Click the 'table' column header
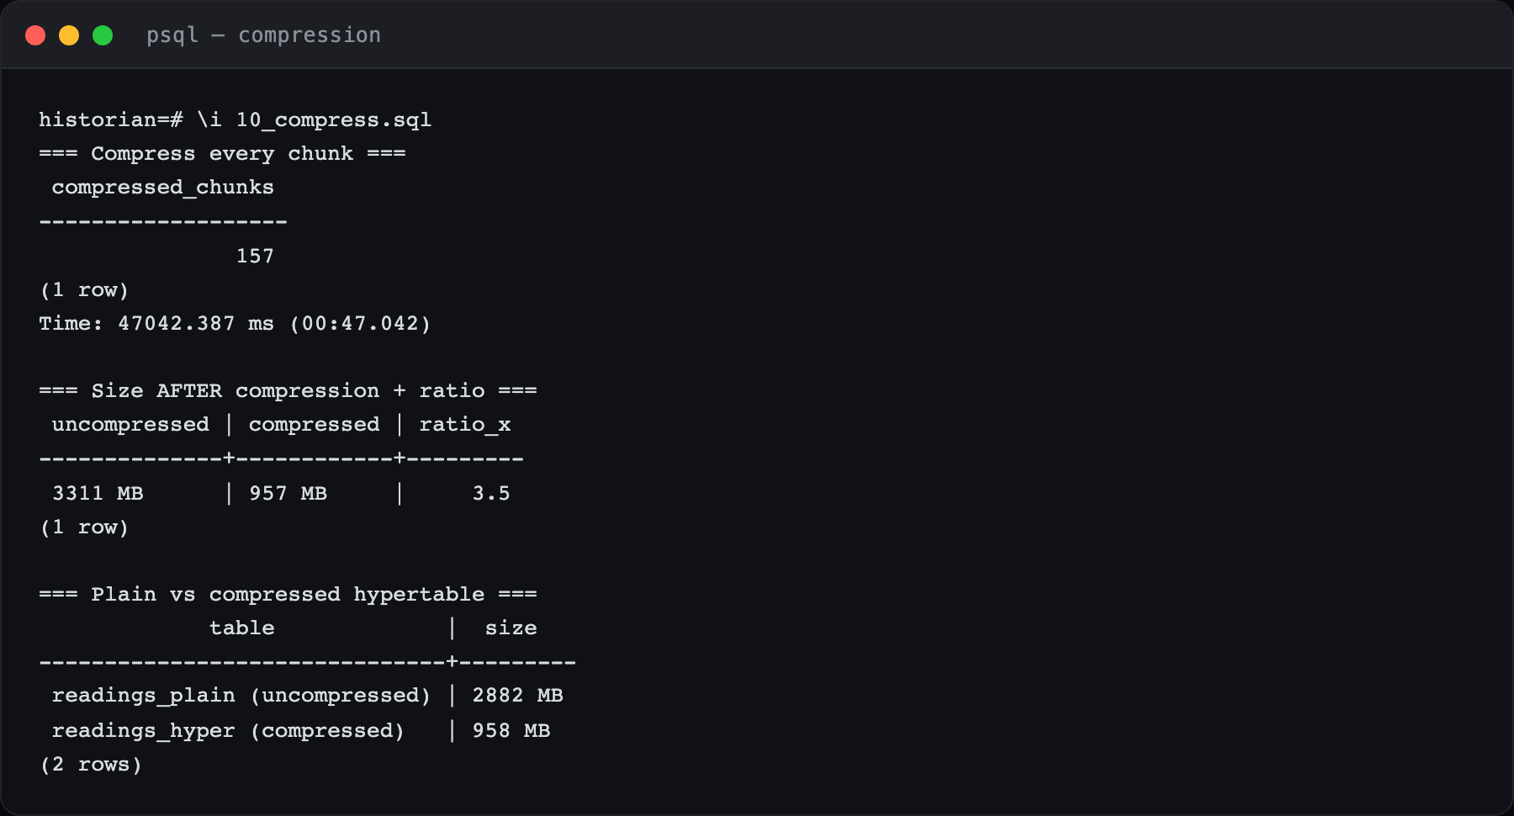This screenshot has width=1514, height=816. click(x=242, y=628)
